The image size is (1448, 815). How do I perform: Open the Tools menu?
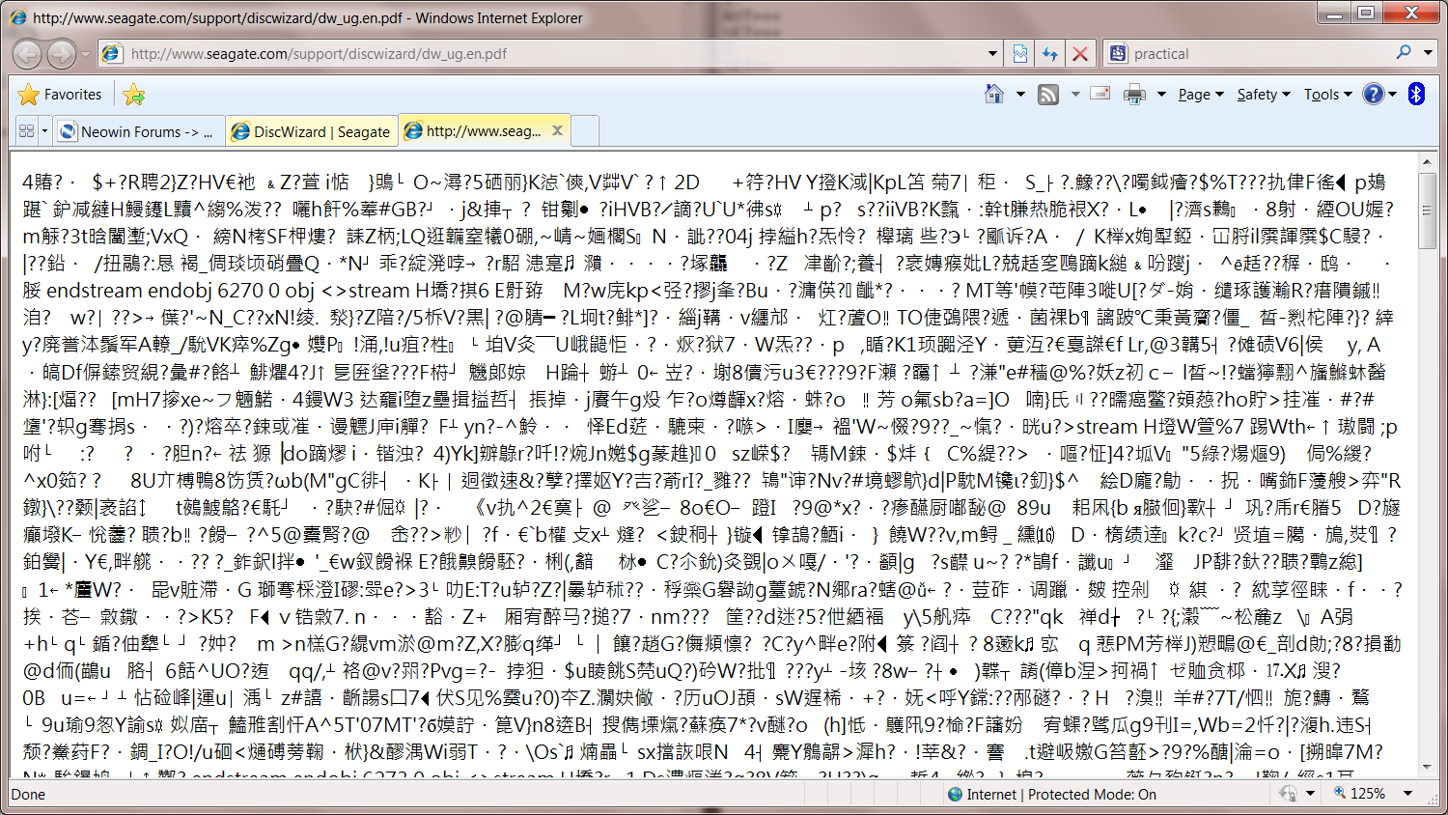click(x=1327, y=95)
